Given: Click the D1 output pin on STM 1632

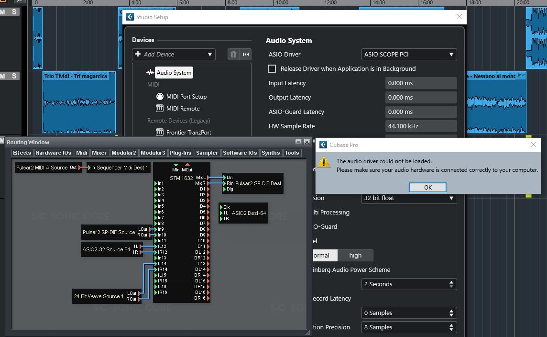Looking at the screenshot, I should coord(208,189).
